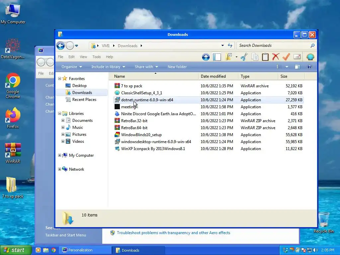Screen dimensions: 340x255
Task: Click the Email envelope toolbar icon
Action: [297, 57]
